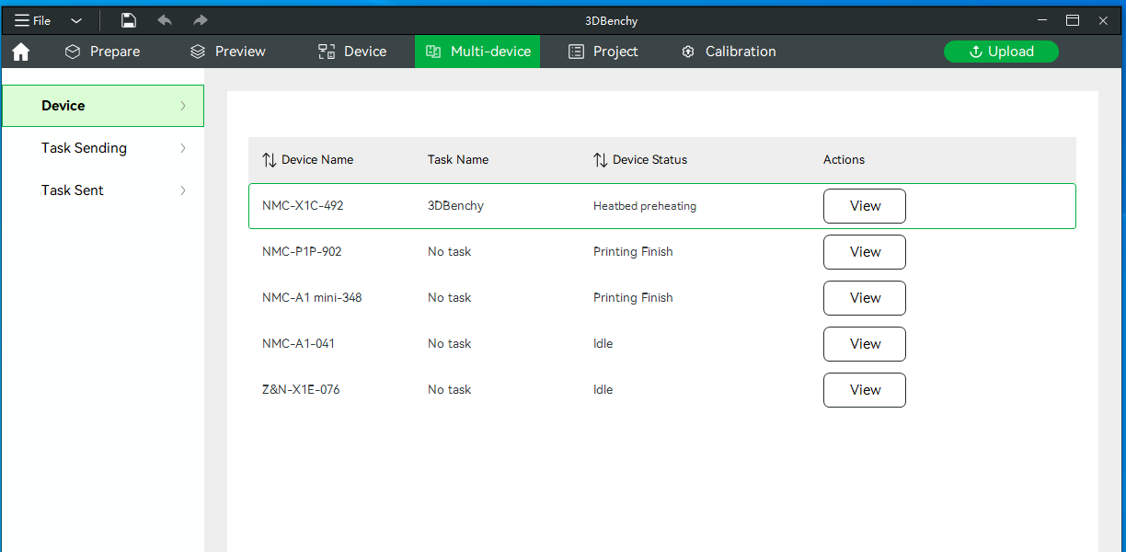The image size is (1126, 552).
Task: Go to the Home page icon
Action: (21, 52)
